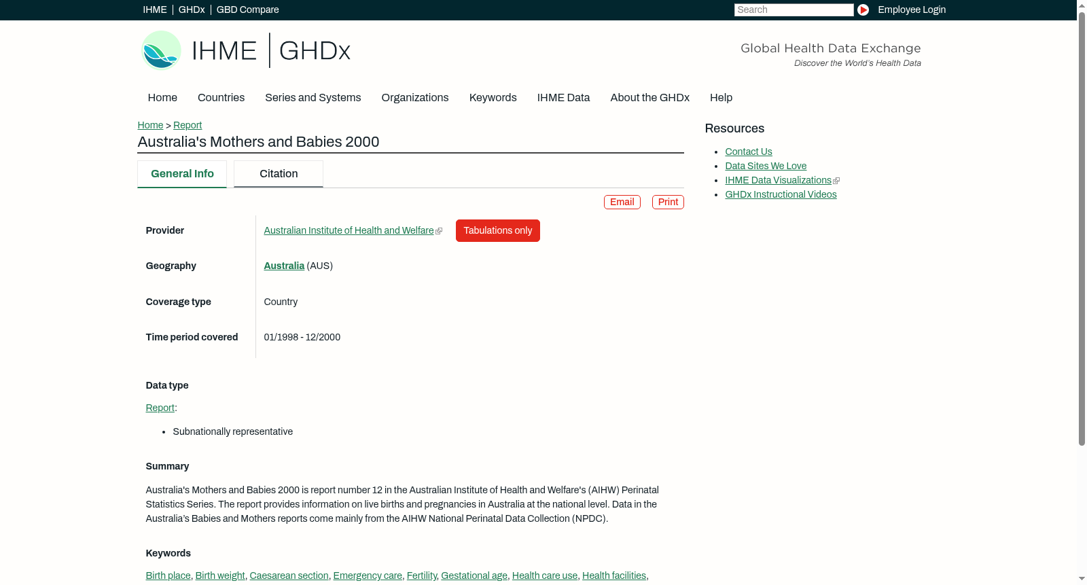Screen dimensions: 1087x585
Task: Click Home breadcrumb link
Action: (150, 125)
